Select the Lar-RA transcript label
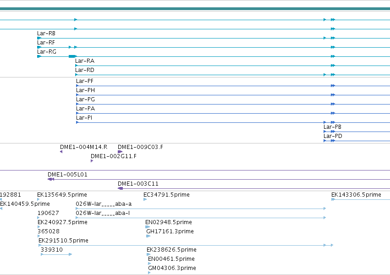 click(x=85, y=61)
